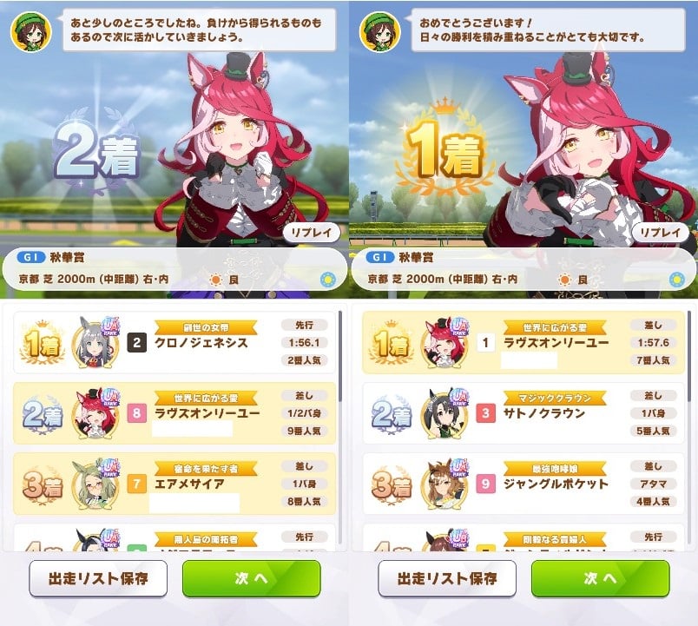
Task: Select ジャングルポケット character portrait icon
Action: [x=445, y=484]
